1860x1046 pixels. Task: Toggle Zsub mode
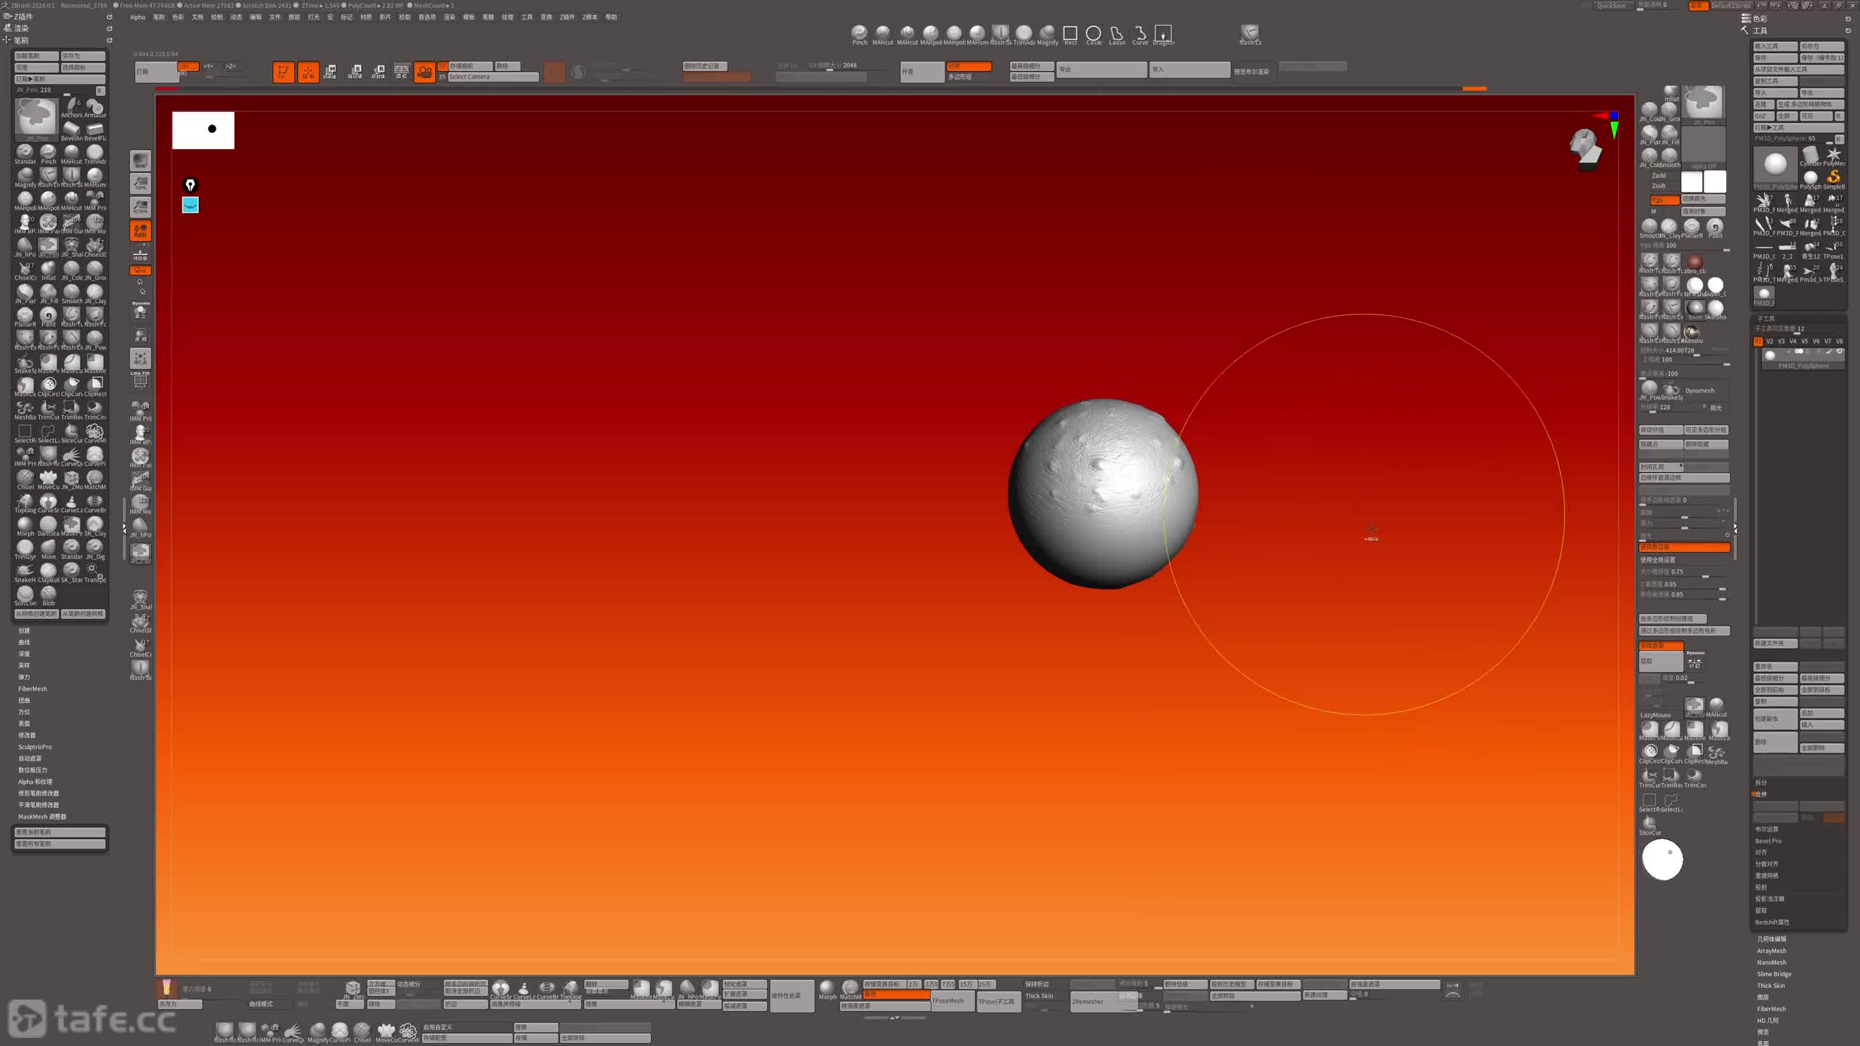click(1659, 186)
